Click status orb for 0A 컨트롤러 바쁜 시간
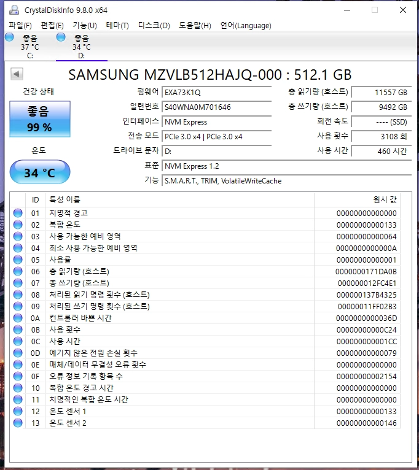Viewport: 419px width, 470px height. [18, 318]
